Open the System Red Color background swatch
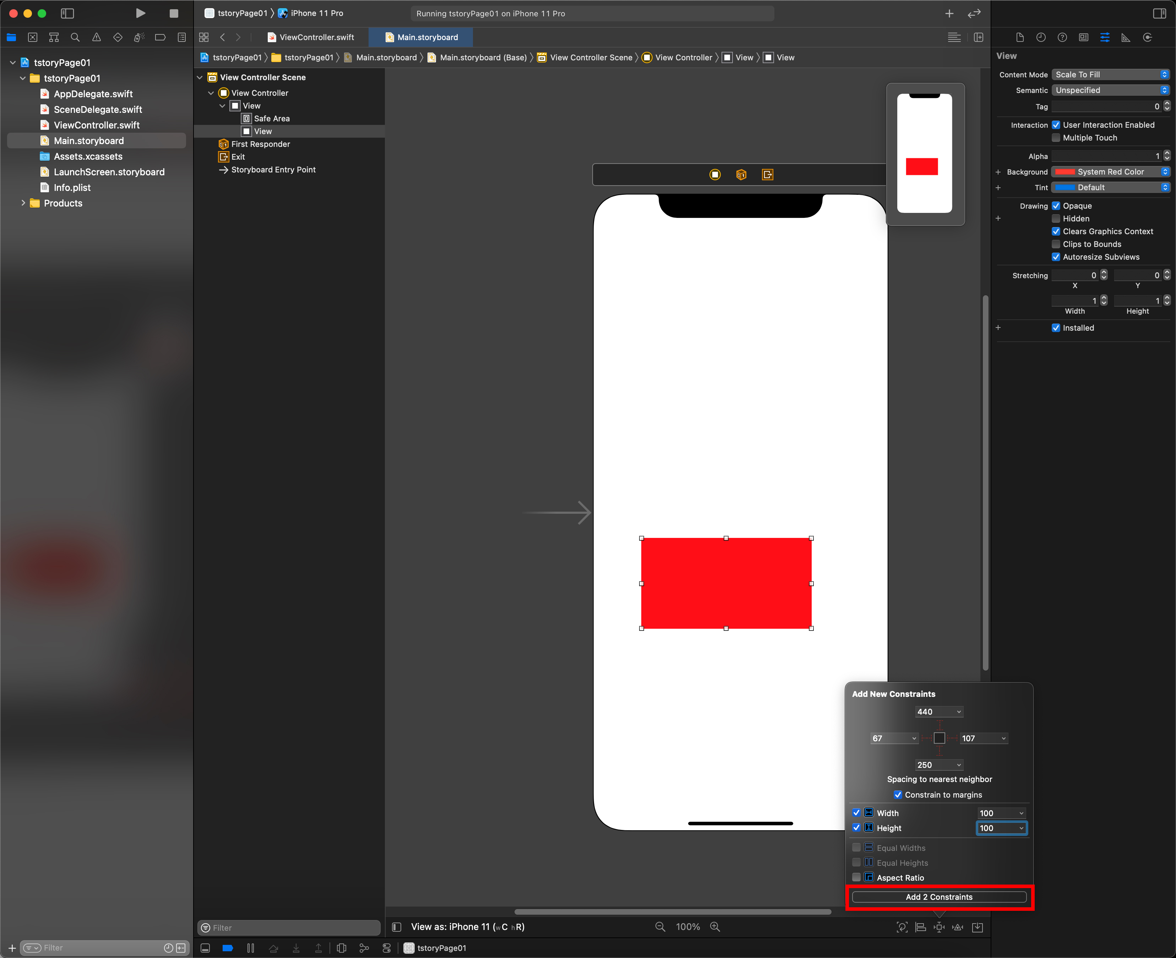 coord(1065,172)
